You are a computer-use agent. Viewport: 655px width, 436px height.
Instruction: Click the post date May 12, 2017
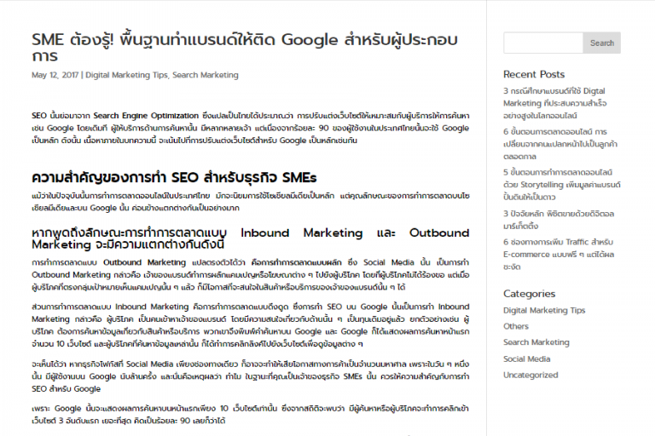[55, 75]
